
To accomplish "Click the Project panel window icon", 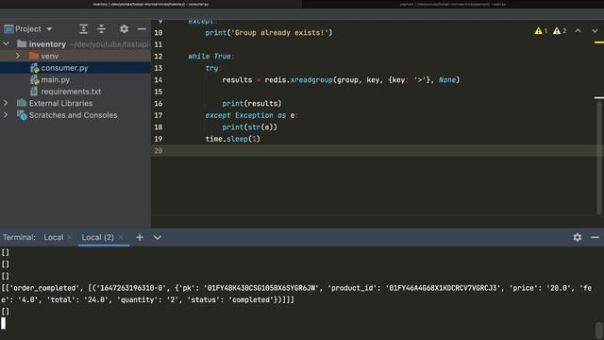I will pyautogui.click(x=8, y=29).
